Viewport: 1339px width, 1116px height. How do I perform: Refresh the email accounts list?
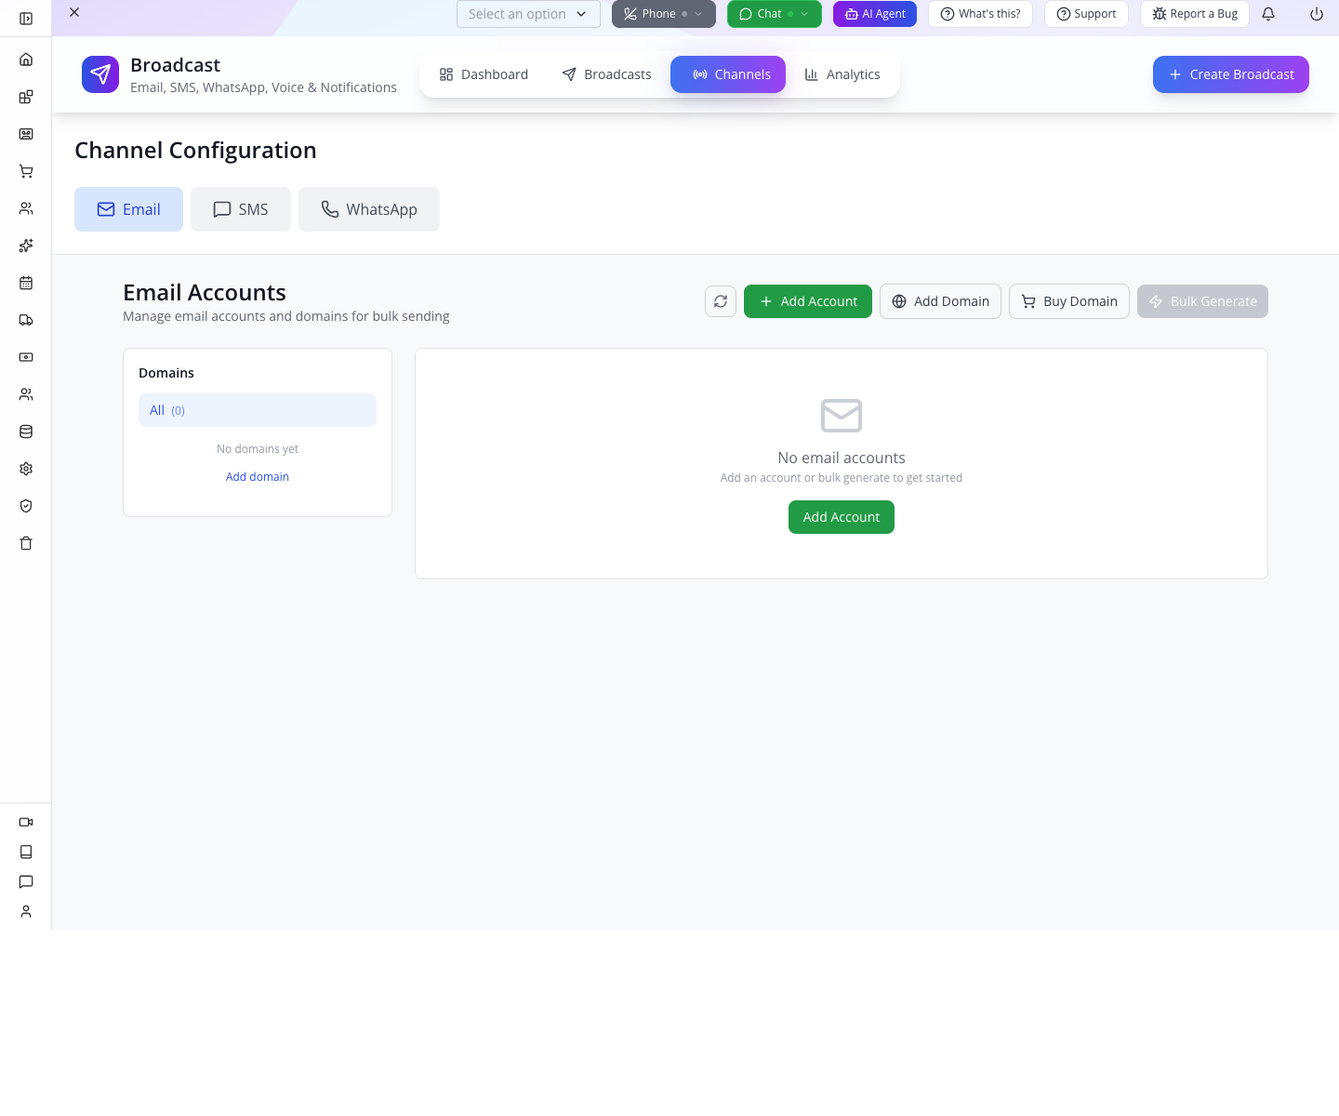coord(721,301)
